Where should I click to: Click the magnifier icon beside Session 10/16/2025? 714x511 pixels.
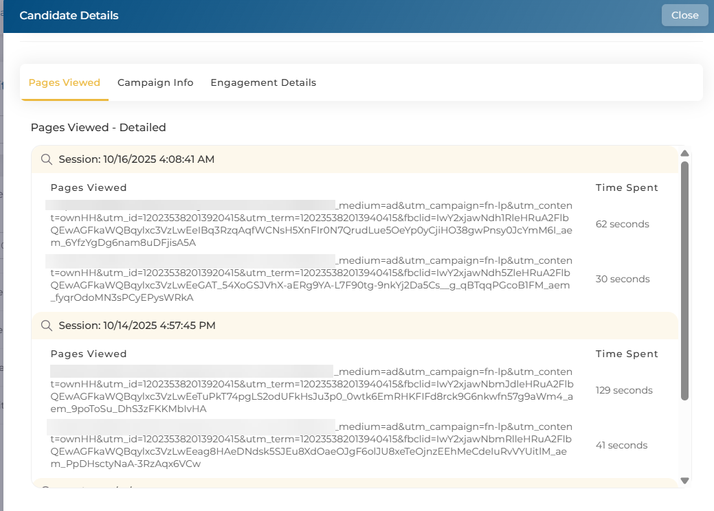pyautogui.click(x=47, y=159)
